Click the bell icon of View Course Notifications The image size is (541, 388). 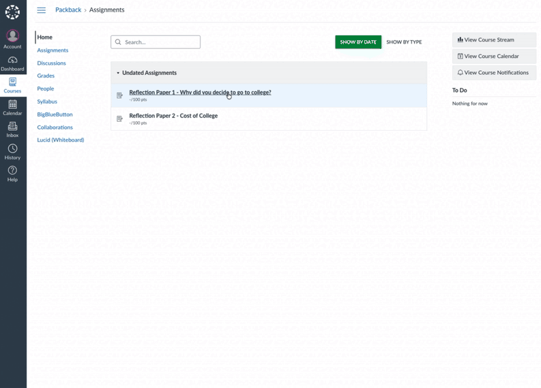coord(460,73)
